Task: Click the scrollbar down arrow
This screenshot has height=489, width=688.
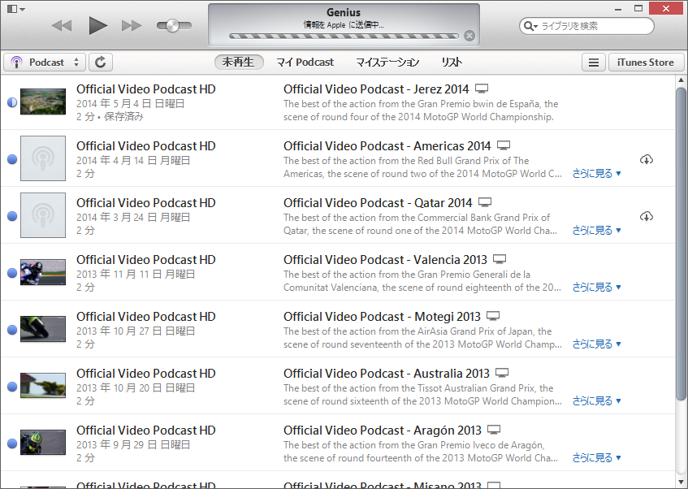Action: pos(681,483)
